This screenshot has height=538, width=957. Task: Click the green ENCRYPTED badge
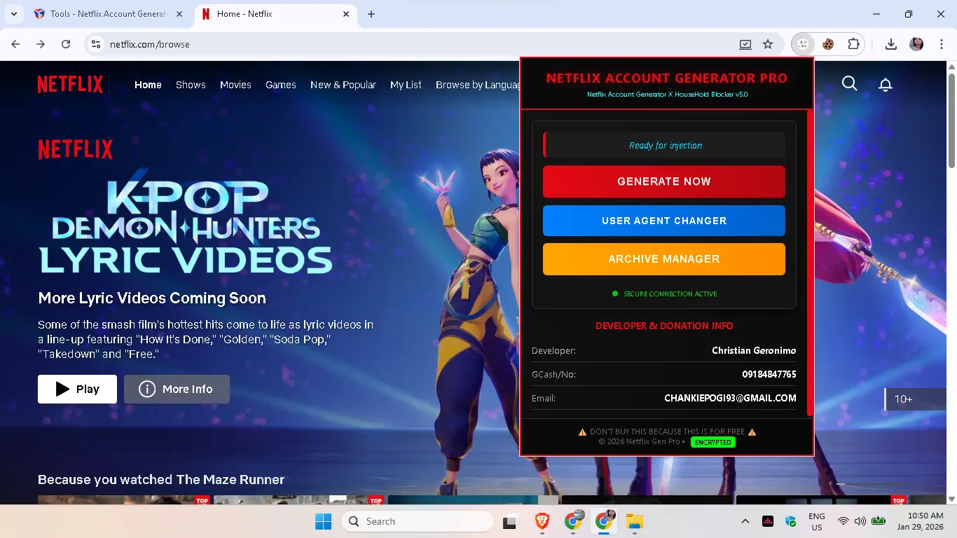(713, 442)
